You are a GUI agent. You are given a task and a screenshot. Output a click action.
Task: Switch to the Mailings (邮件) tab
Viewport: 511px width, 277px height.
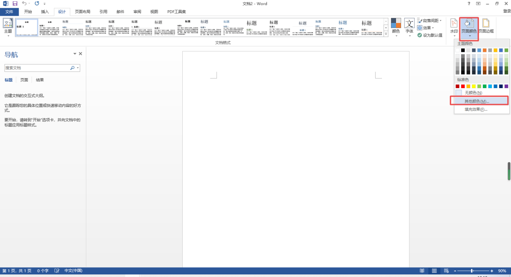tap(121, 11)
